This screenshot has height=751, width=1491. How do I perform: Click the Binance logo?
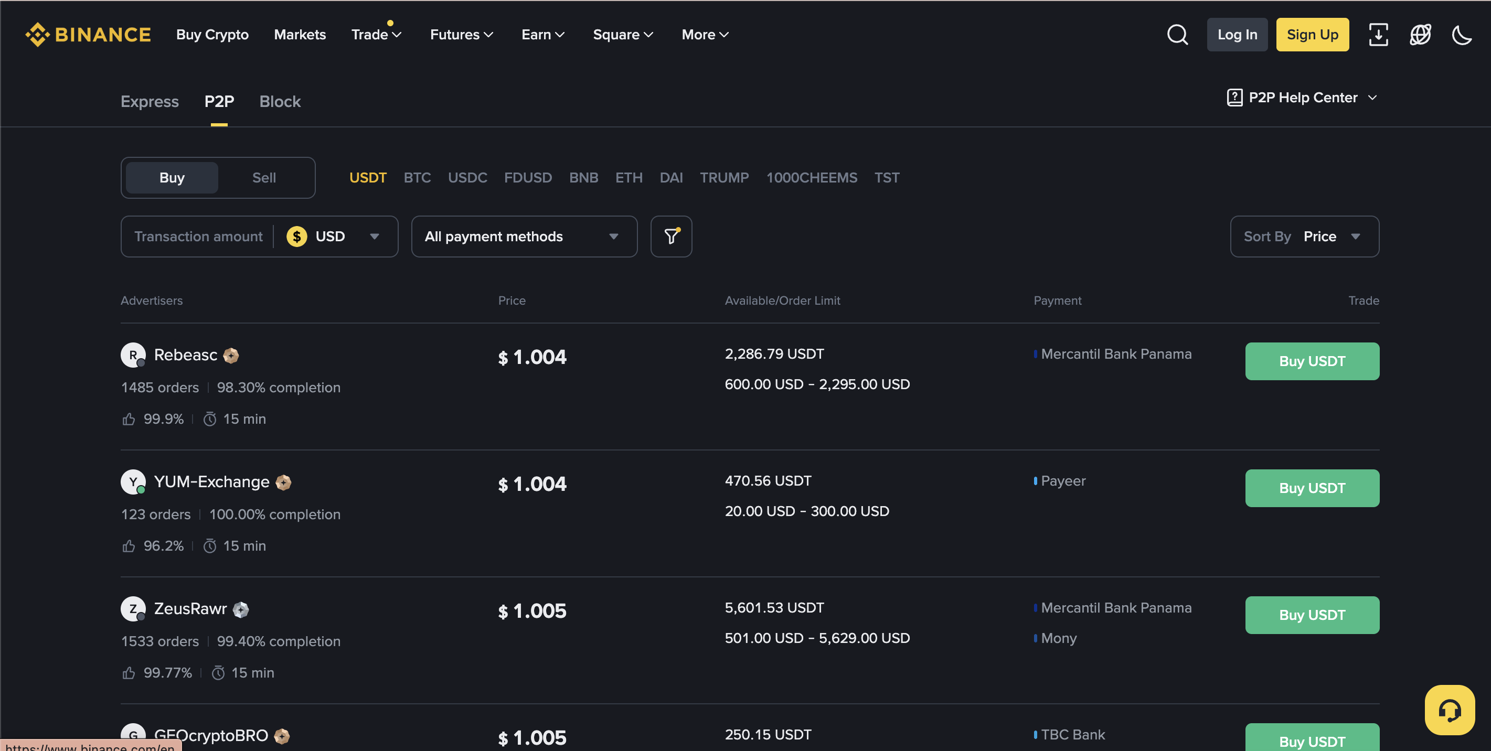[88, 35]
